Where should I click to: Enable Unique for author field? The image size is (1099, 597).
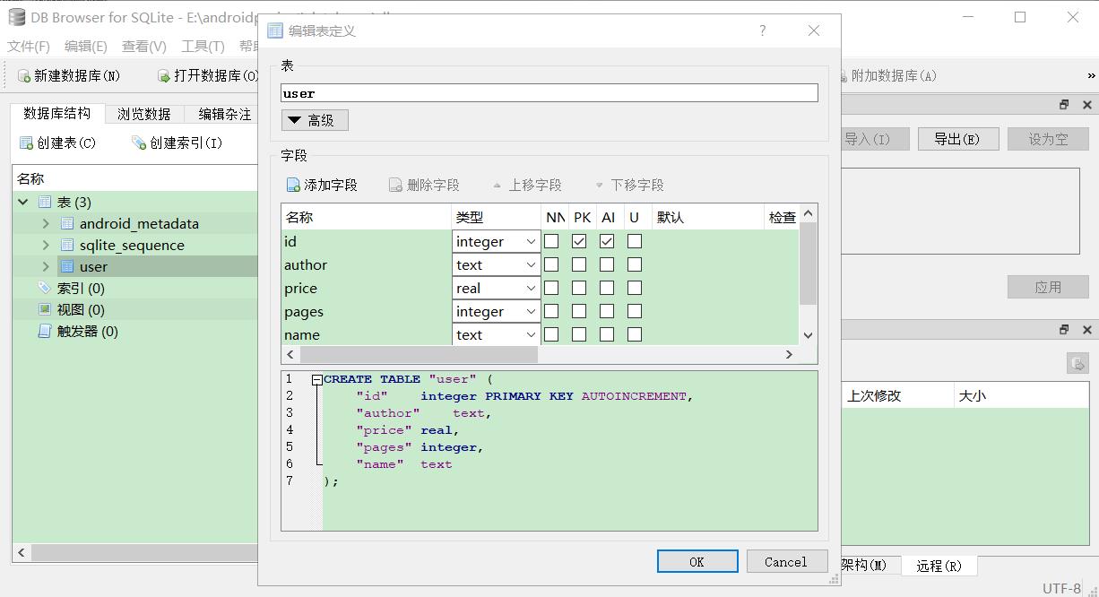pos(635,264)
